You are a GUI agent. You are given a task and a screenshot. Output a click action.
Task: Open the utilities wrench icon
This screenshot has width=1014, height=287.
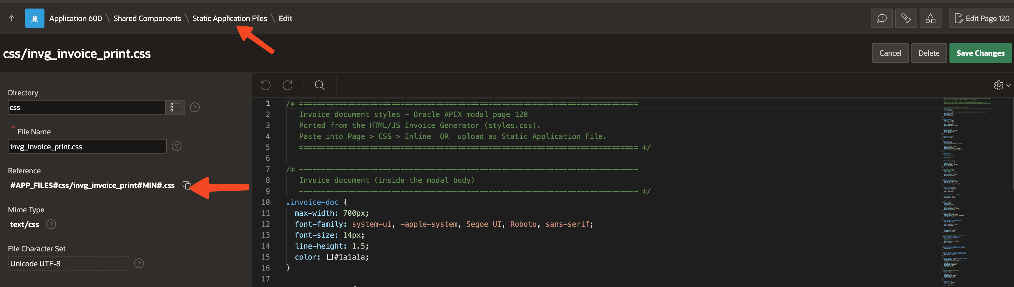(x=906, y=18)
